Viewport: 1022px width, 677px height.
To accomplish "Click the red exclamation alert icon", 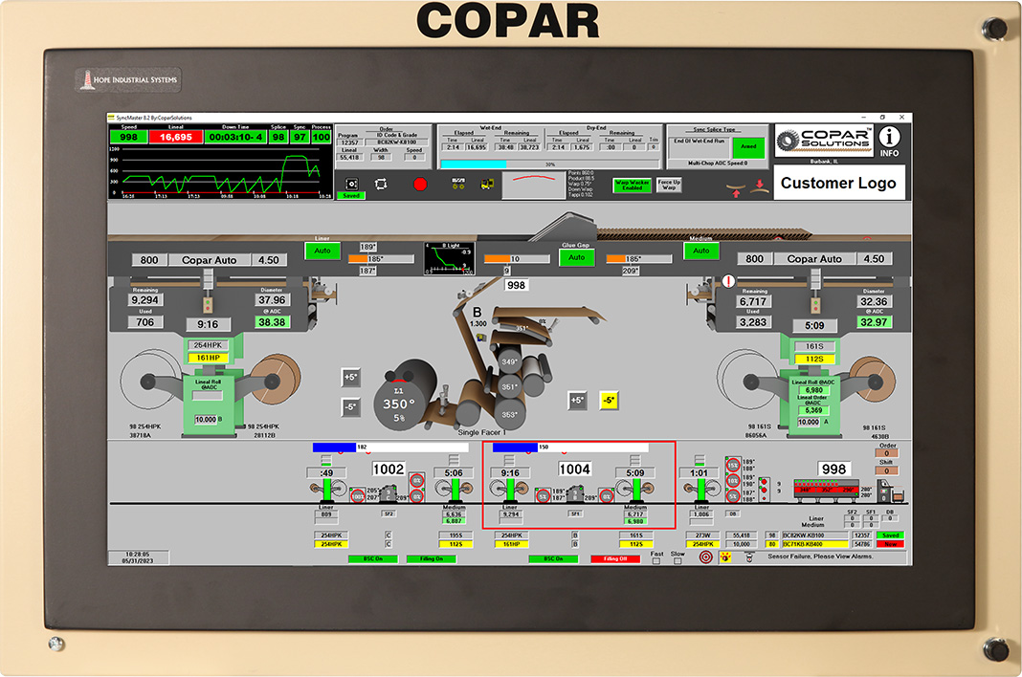I will coord(728,281).
